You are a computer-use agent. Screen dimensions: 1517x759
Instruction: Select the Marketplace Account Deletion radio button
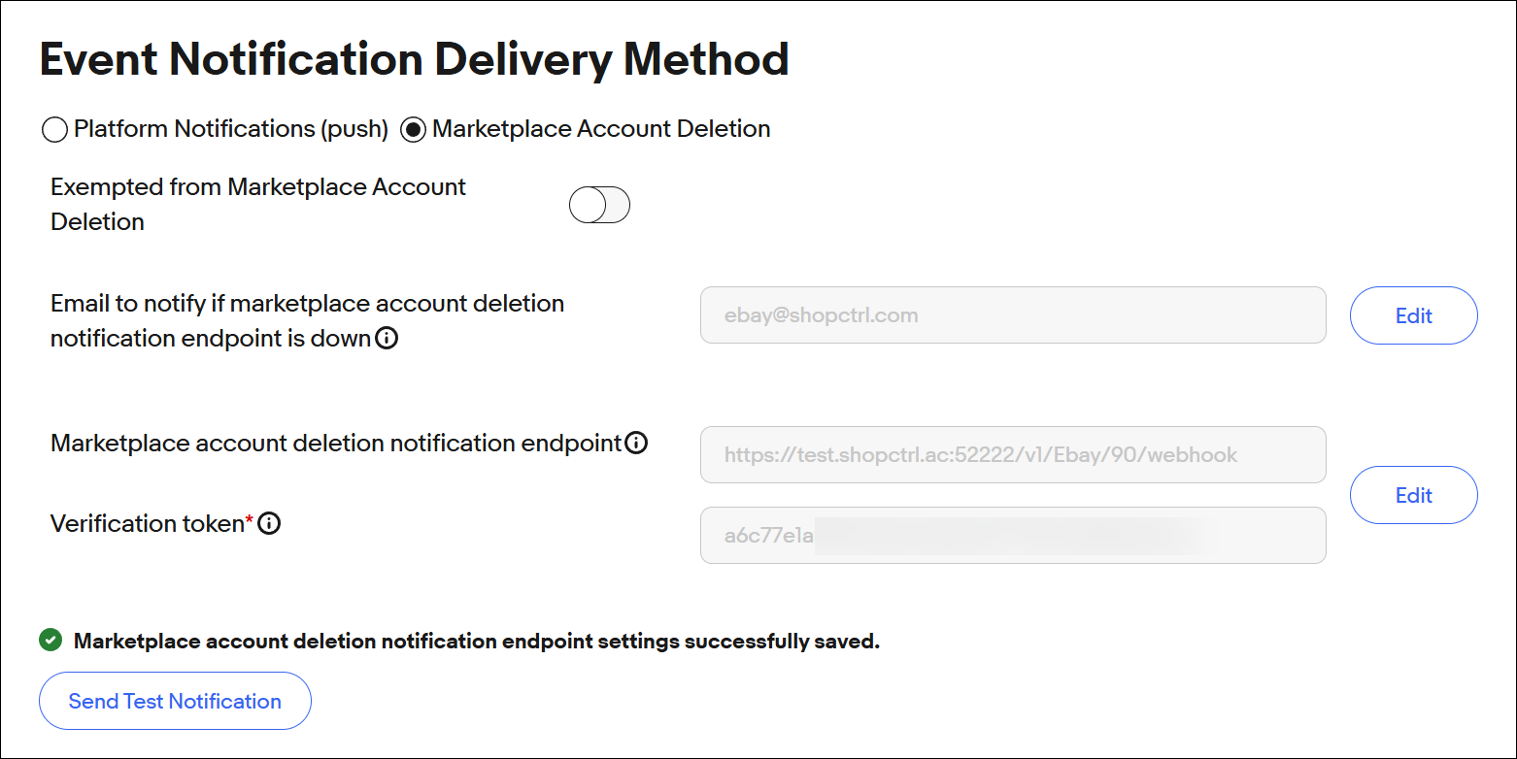tap(414, 129)
